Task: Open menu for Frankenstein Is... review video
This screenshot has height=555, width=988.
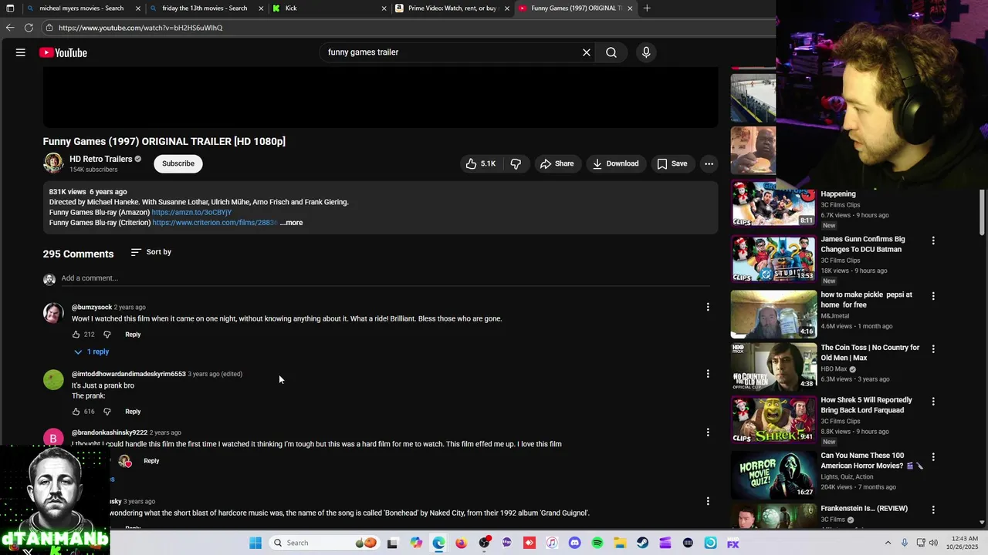Action: (x=933, y=510)
